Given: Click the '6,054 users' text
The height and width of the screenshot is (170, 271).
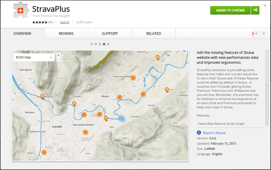Looking at the screenshot, I should [x=84, y=22].
